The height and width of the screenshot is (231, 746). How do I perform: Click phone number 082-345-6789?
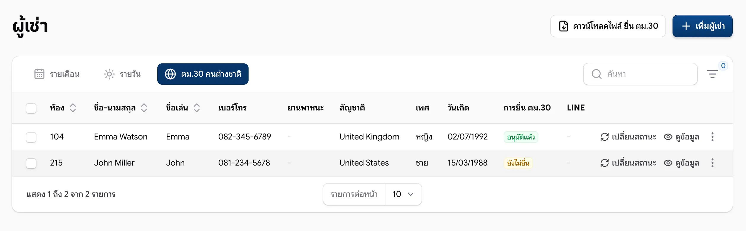pos(245,137)
